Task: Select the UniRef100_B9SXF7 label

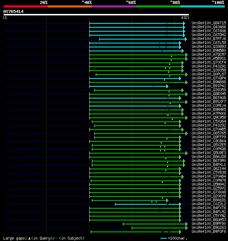Action: click(x=209, y=102)
